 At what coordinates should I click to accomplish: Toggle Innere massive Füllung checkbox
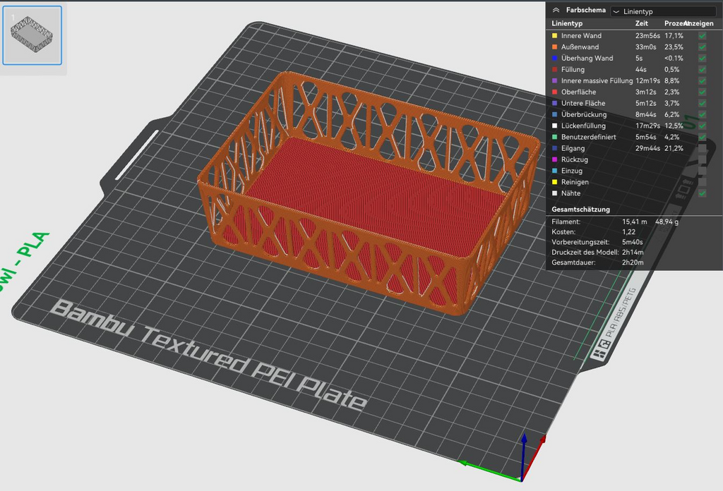coord(703,80)
